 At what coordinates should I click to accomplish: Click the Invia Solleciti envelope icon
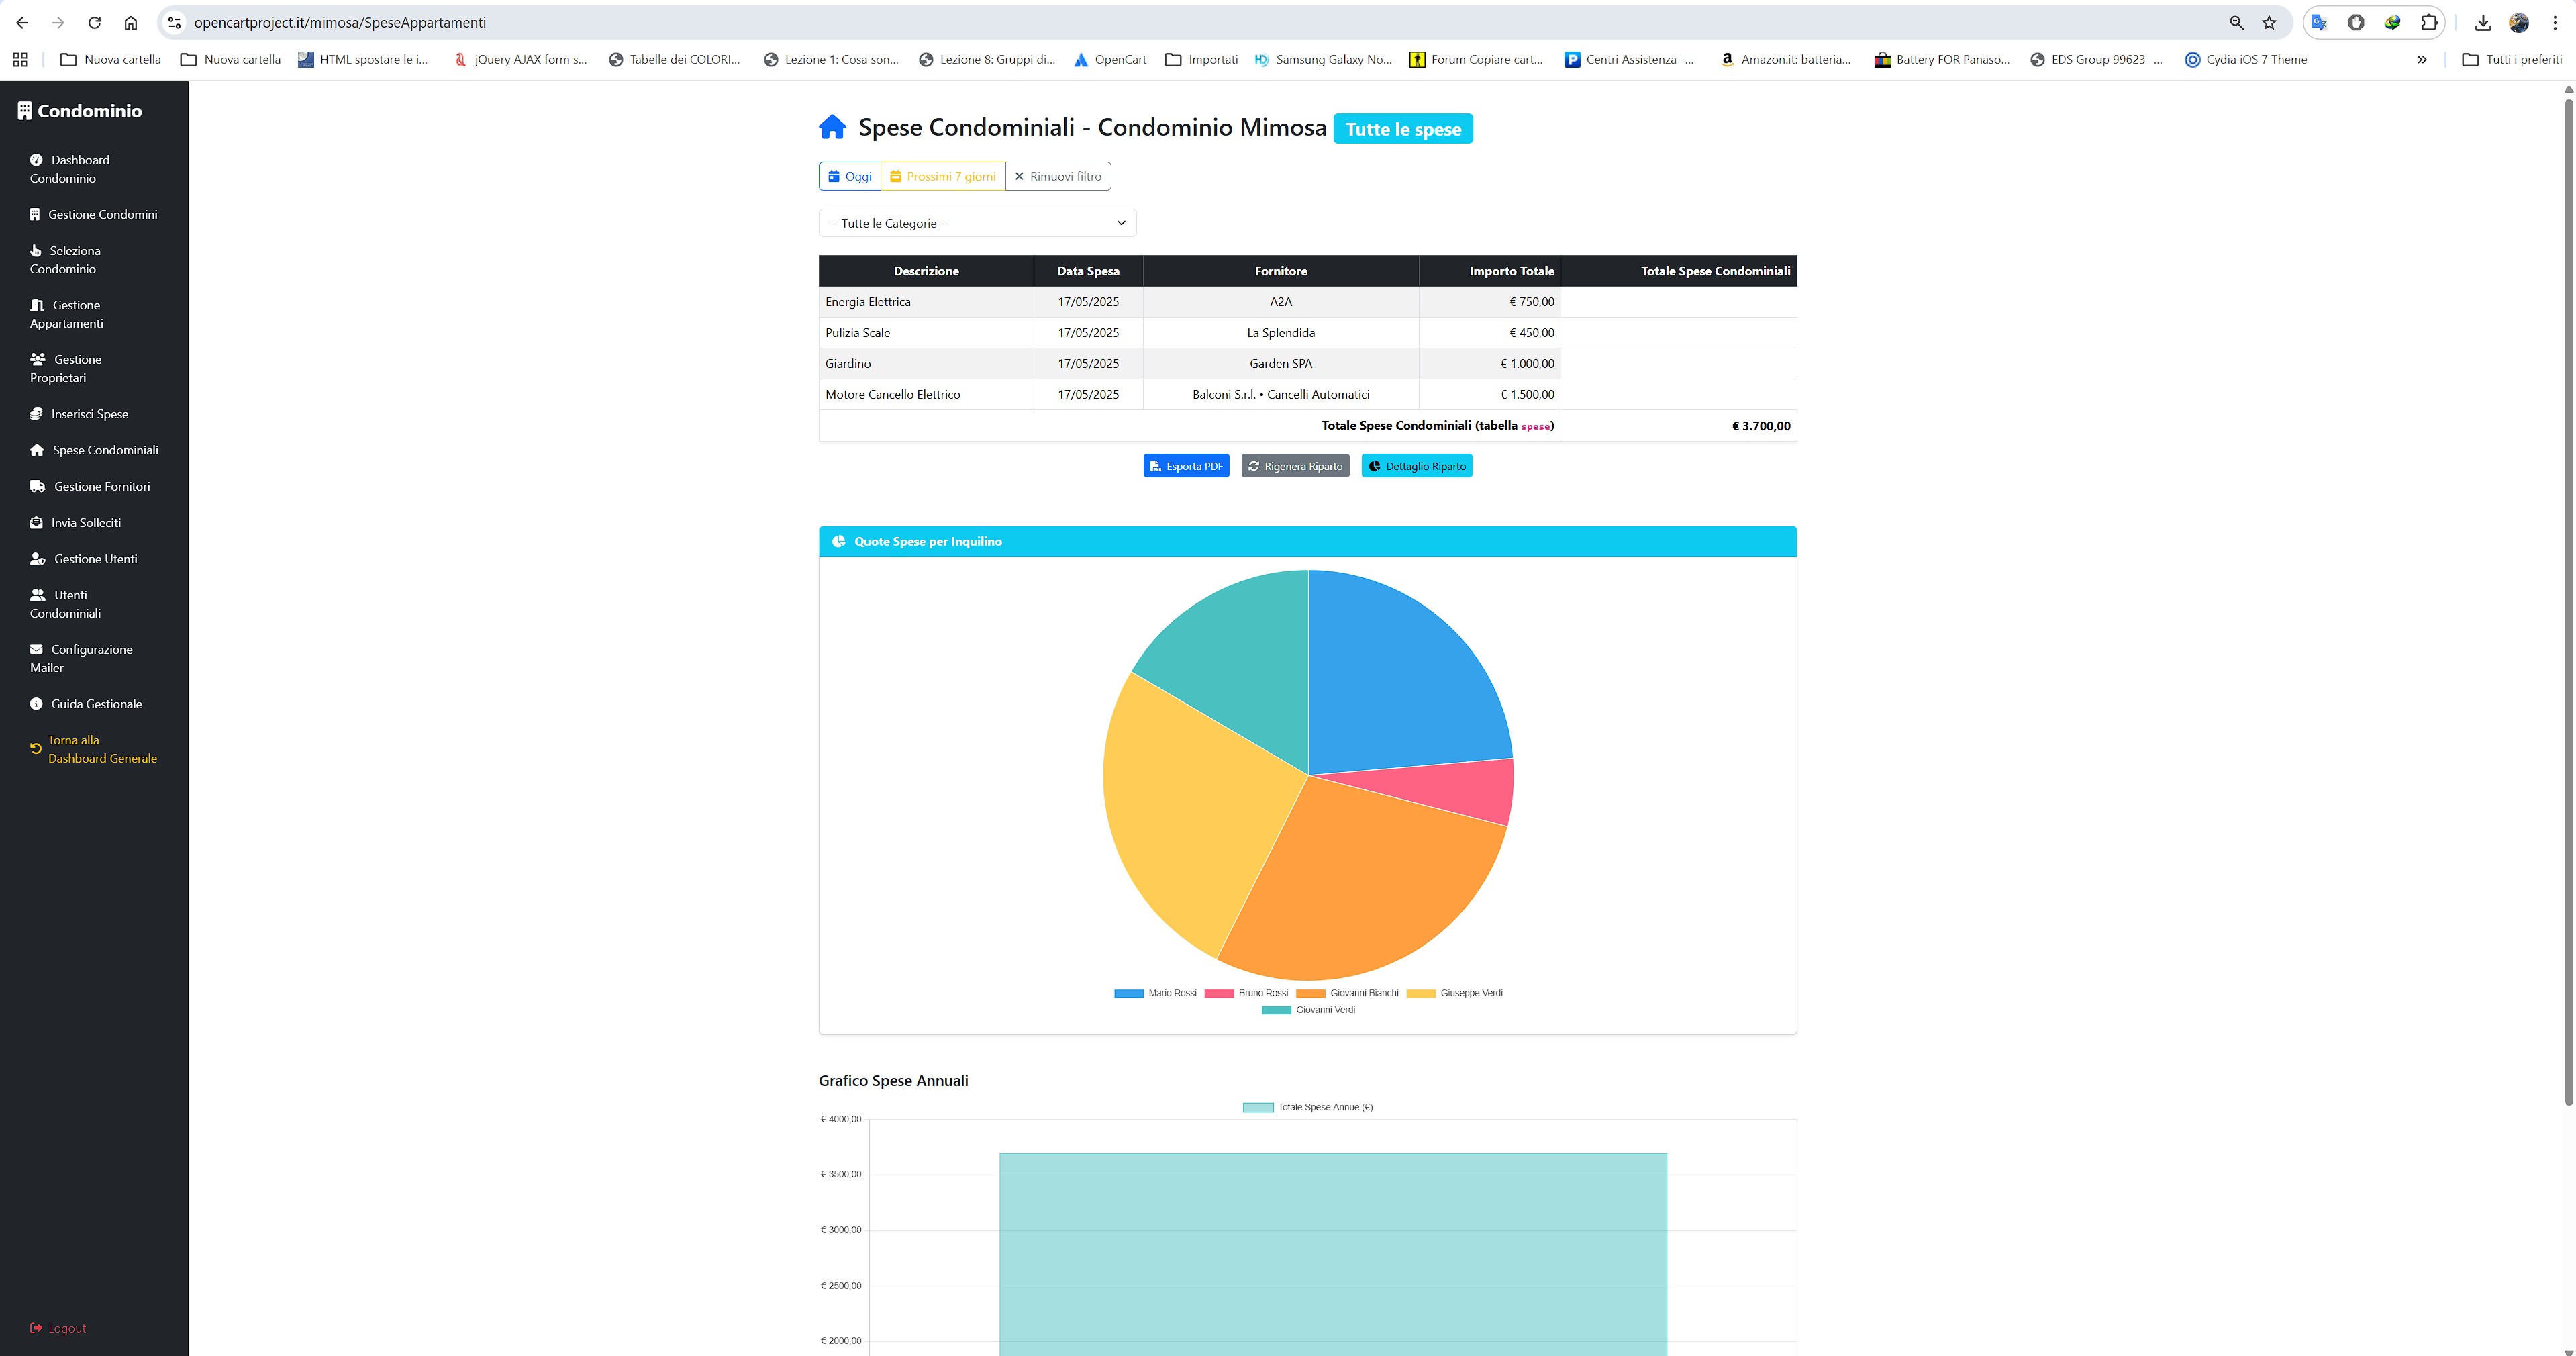36,523
